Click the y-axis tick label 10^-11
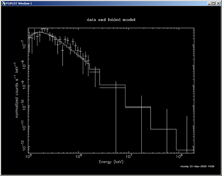Screen dimensions: 222x176 click(24, 125)
